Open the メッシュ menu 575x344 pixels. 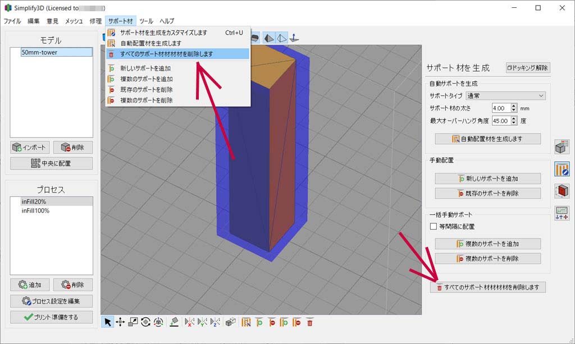(x=74, y=21)
